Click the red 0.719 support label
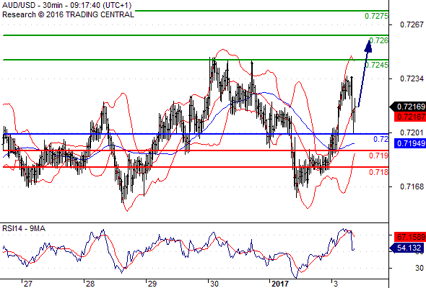The image size is (426, 288). coord(378,156)
